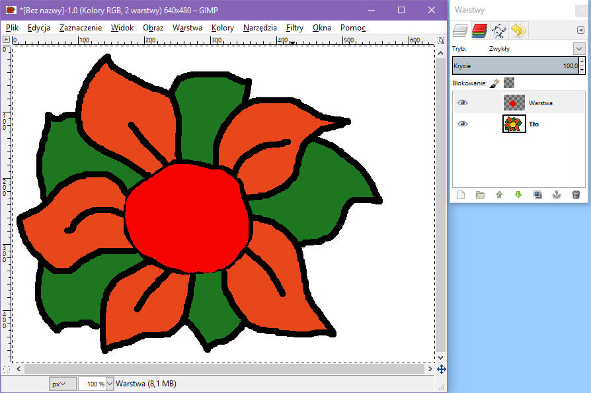
Task: Duplicate the current layer
Action: [x=537, y=195]
